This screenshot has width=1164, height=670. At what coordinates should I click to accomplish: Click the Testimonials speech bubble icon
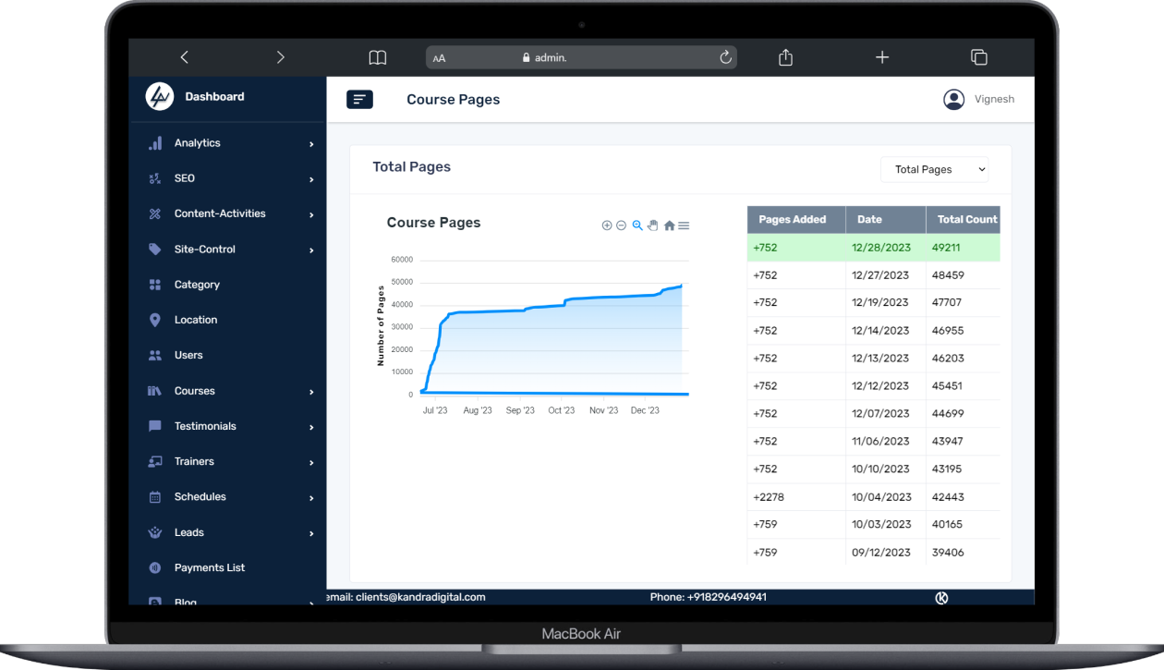tap(155, 426)
